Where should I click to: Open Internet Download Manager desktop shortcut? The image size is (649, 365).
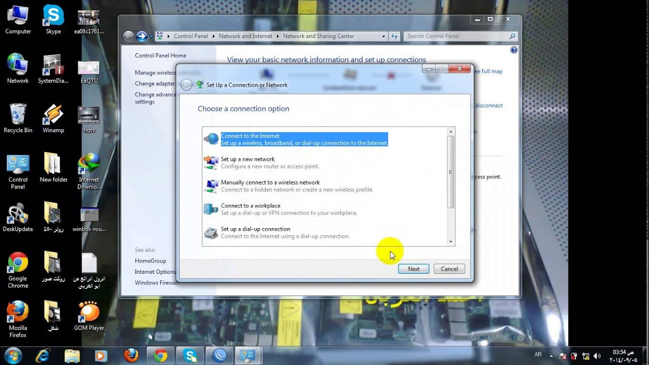[89, 172]
